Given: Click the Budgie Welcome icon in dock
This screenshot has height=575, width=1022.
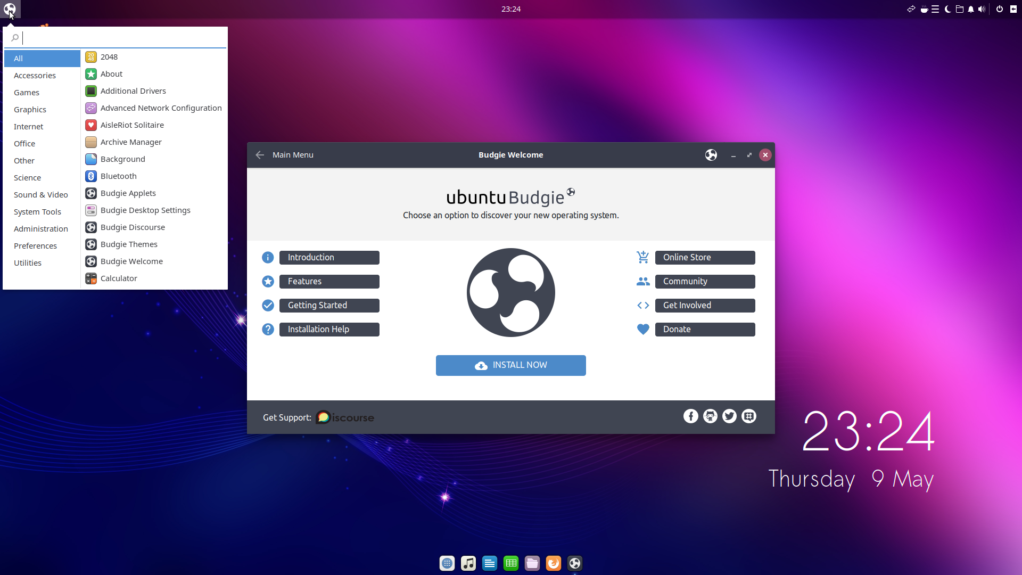Looking at the screenshot, I should pyautogui.click(x=575, y=563).
